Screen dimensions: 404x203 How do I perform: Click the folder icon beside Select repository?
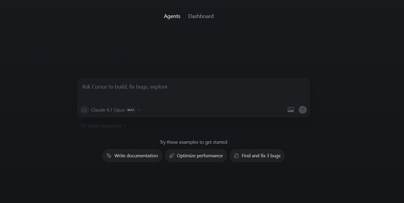pos(83,126)
